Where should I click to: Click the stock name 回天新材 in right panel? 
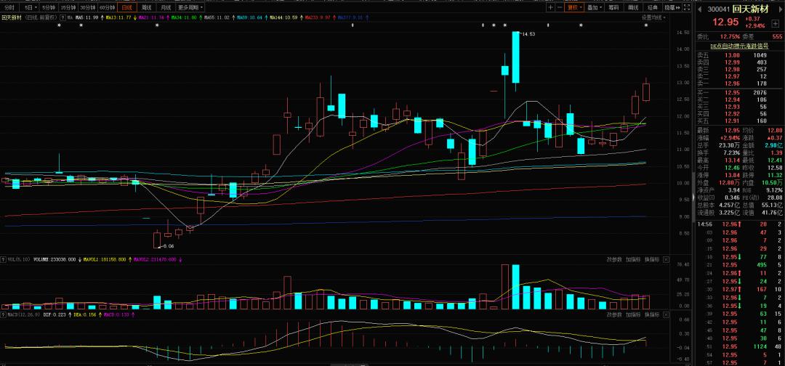tap(750, 9)
